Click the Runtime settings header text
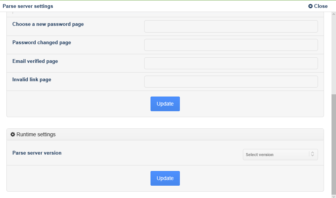336x198 pixels. point(36,134)
